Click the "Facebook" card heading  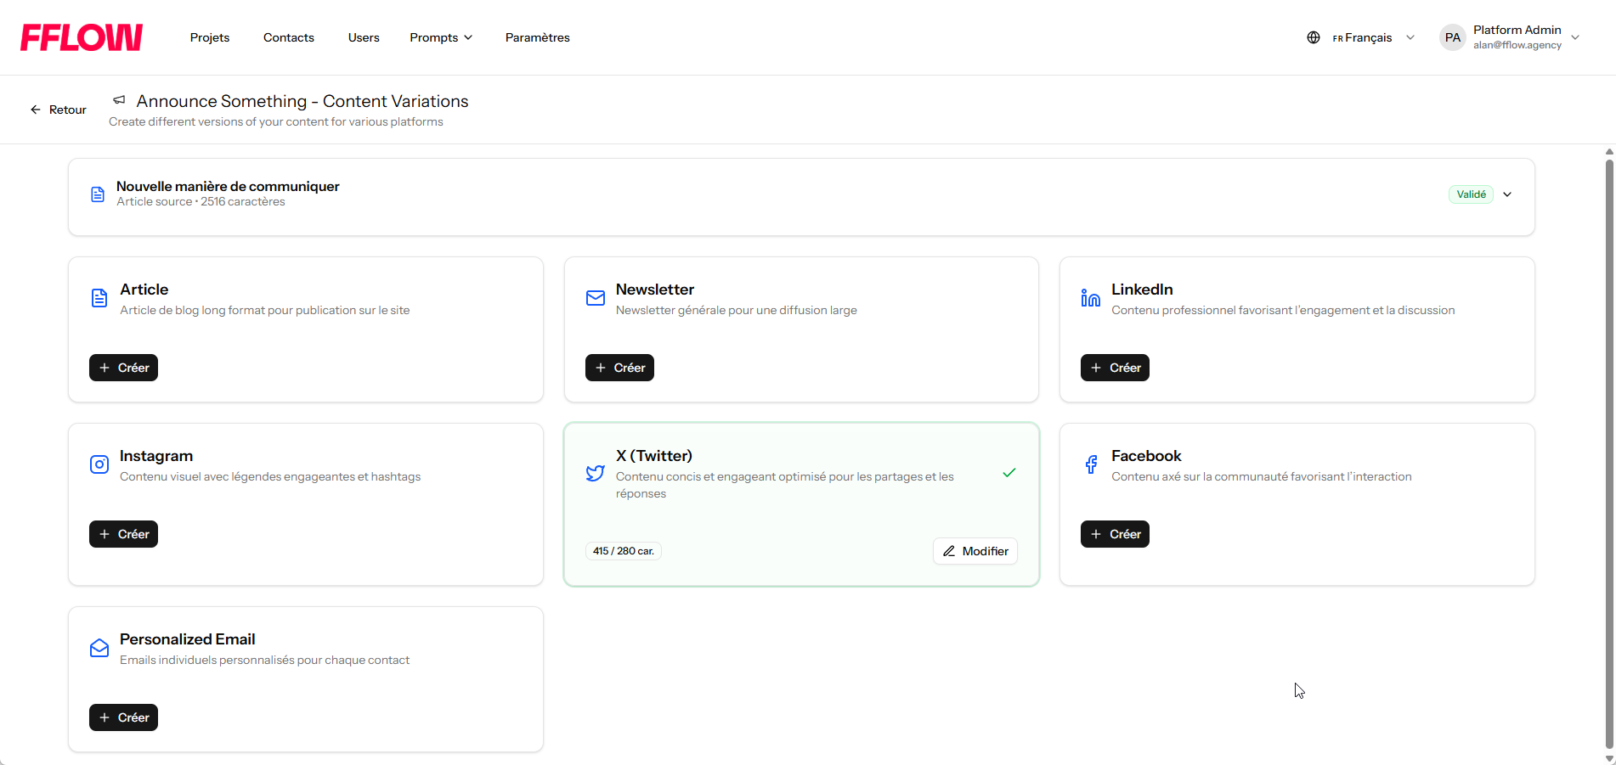[x=1146, y=456]
